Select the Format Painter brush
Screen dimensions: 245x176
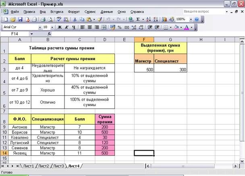point(100,19)
